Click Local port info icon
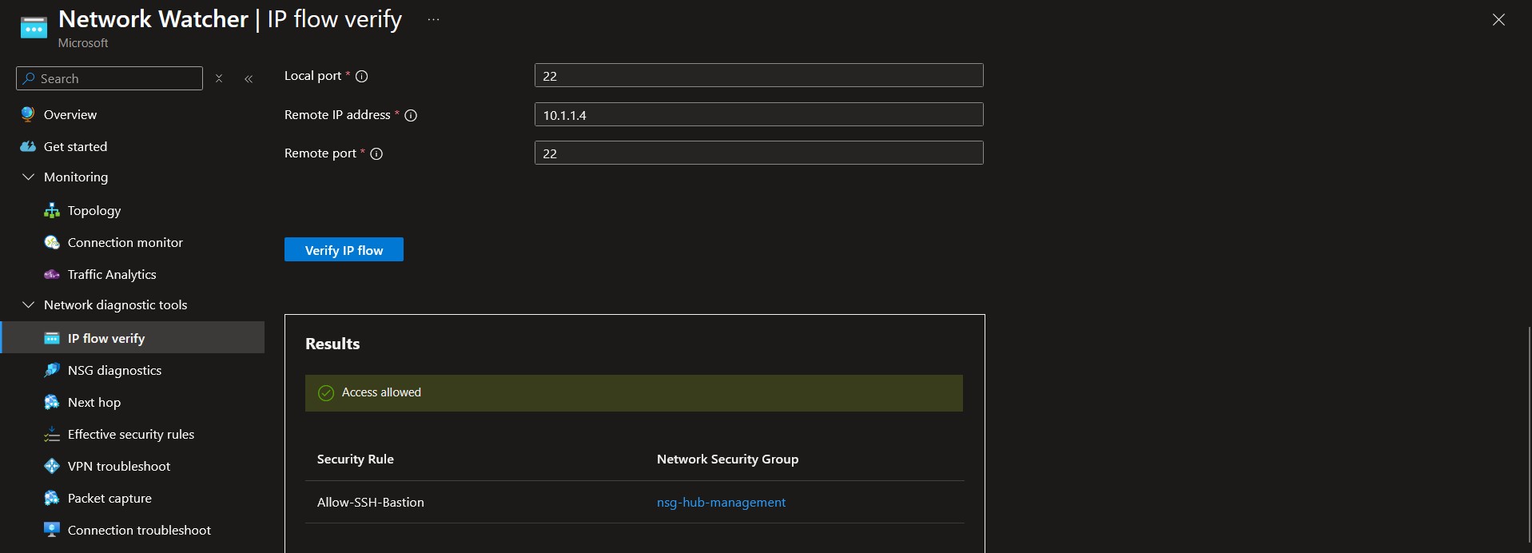 tap(361, 77)
